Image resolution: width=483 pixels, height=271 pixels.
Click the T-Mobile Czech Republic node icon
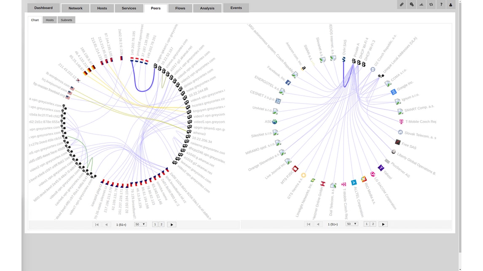[x=401, y=122]
